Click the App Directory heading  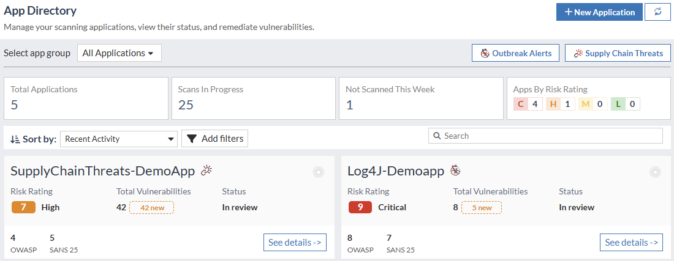click(40, 11)
